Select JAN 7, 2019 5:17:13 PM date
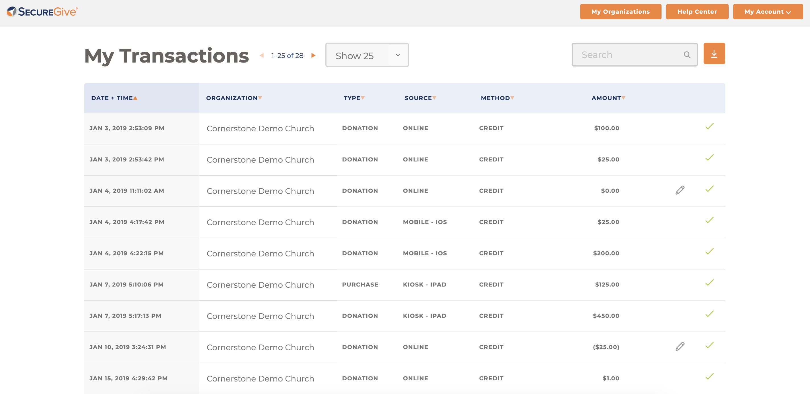Viewport: 810px width, 394px height. coord(125,316)
